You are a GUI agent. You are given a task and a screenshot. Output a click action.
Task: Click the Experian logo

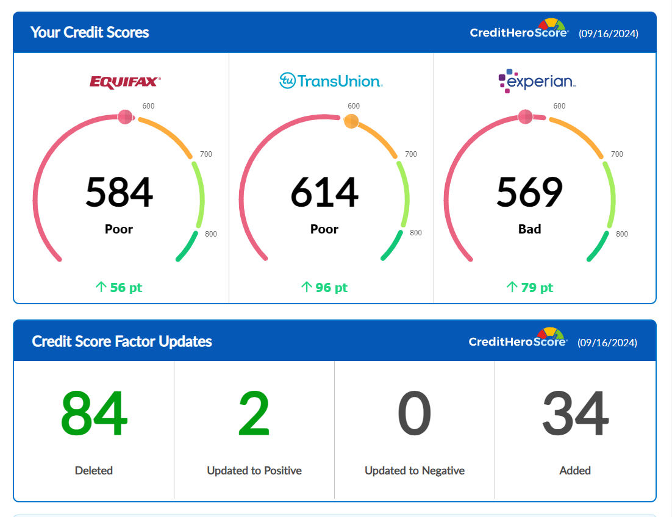[x=537, y=80]
